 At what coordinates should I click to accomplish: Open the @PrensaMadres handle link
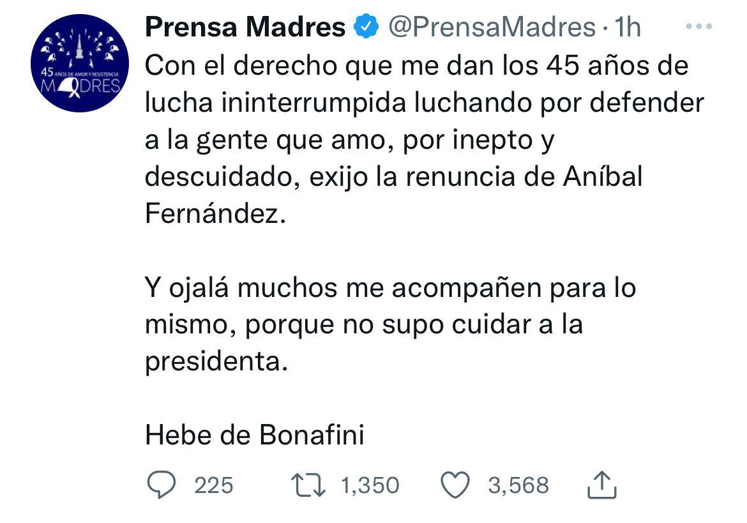[x=491, y=27]
